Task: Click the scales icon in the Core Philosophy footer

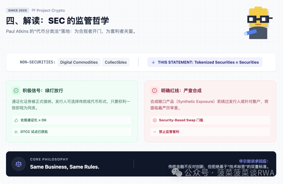Action: click(x=18, y=164)
